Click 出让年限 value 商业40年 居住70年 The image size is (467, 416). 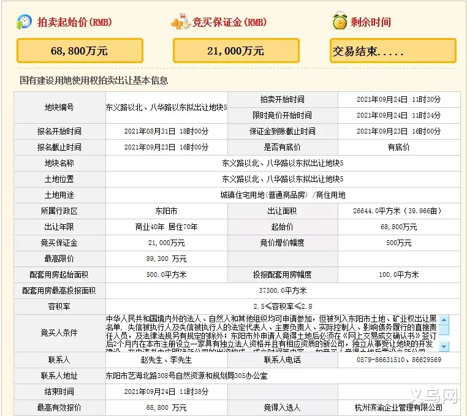click(x=166, y=227)
